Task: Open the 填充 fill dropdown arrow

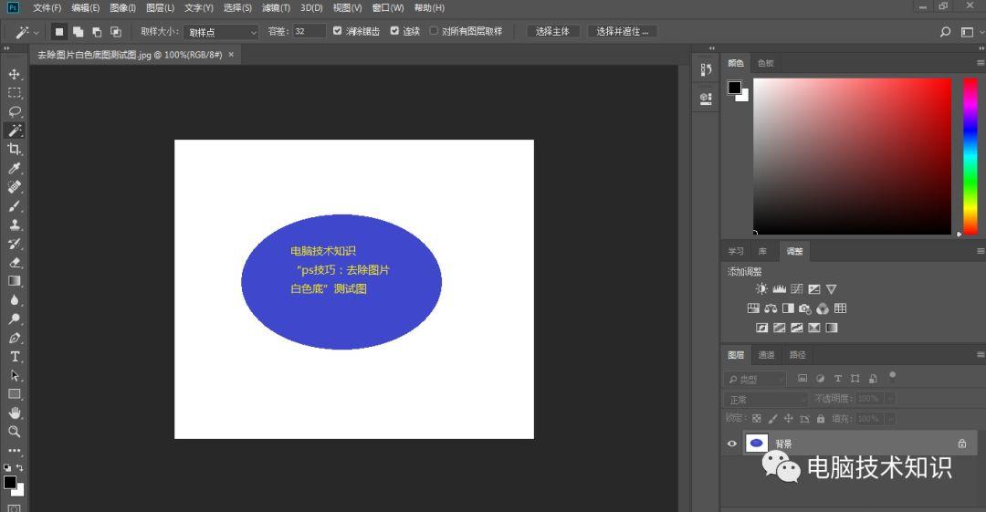Action: (x=889, y=418)
